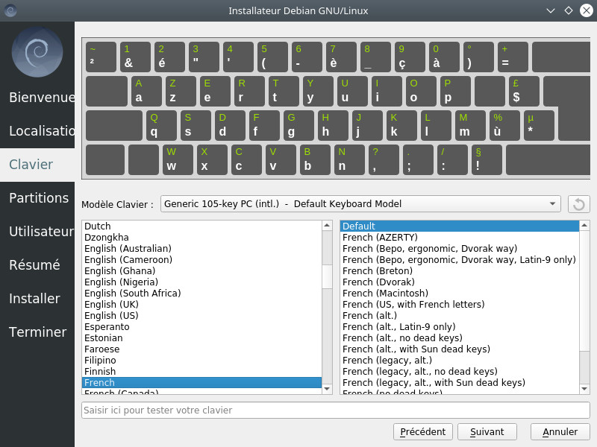Click the '&' key on keyboard preview
Image resolution: width=597 pixels, height=447 pixels.
tap(134, 57)
